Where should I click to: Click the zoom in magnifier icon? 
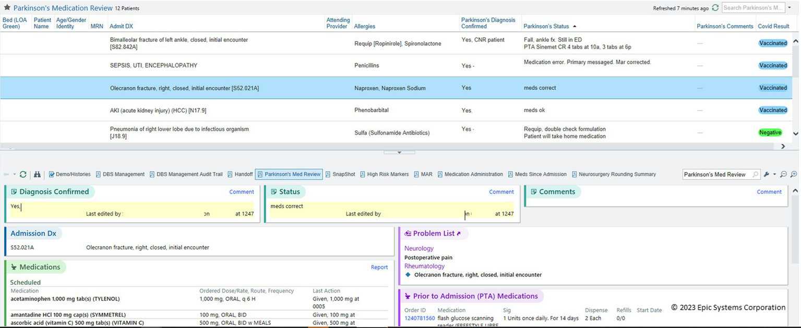pyautogui.click(x=794, y=174)
